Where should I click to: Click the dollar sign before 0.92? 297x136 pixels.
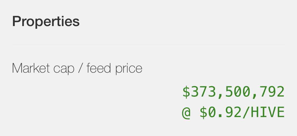(x=204, y=112)
